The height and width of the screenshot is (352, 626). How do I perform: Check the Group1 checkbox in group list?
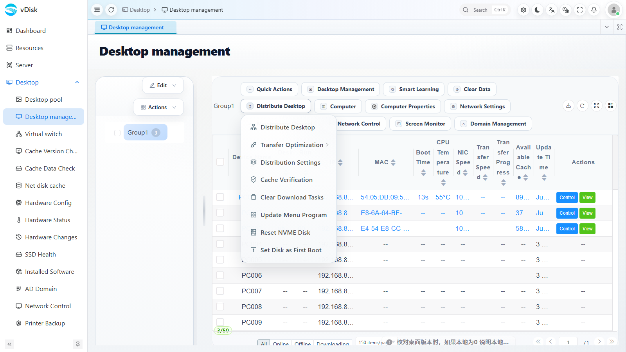pos(117,133)
